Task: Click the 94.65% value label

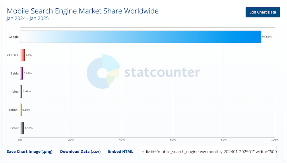Action: pyautogui.click(x=267, y=37)
